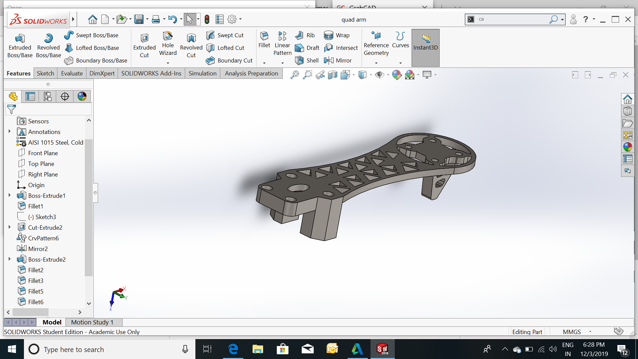Choose the Shell feature tool

(307, 60)
